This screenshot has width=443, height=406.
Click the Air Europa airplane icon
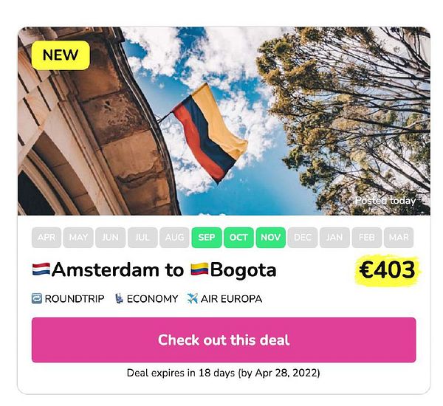coord(193,299)
